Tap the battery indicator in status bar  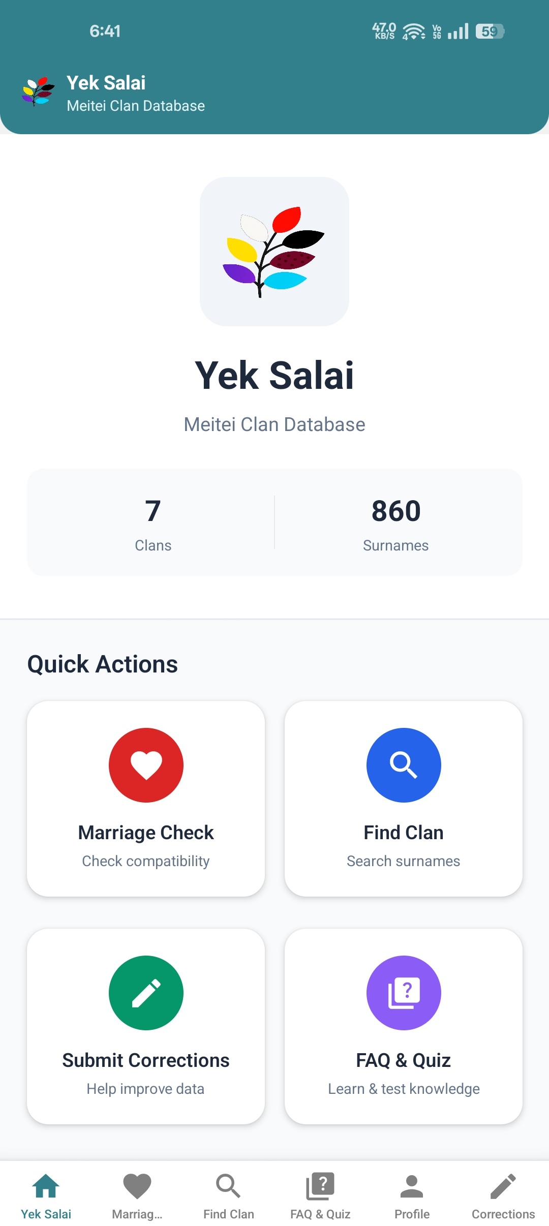tap(490, 32)
